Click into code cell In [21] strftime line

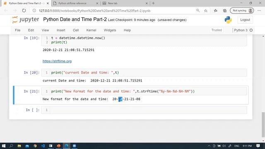(144, 91)
